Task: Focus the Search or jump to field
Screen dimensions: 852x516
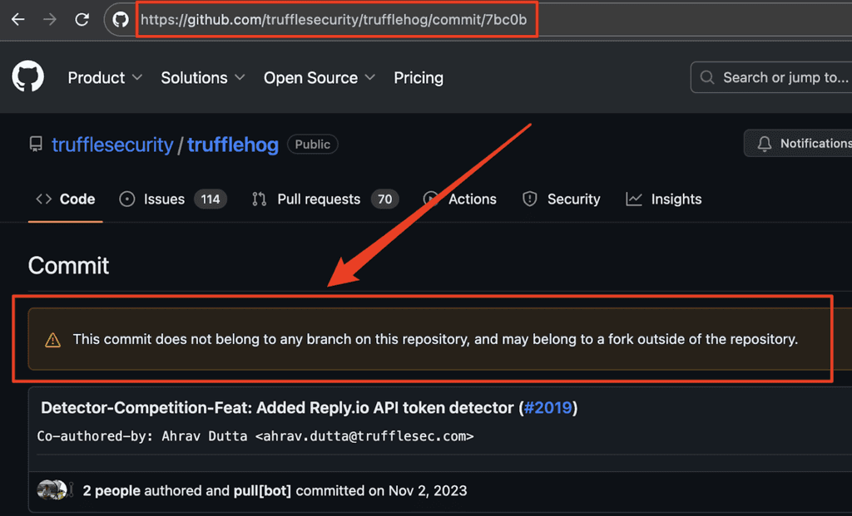Action: pos(782,76)
